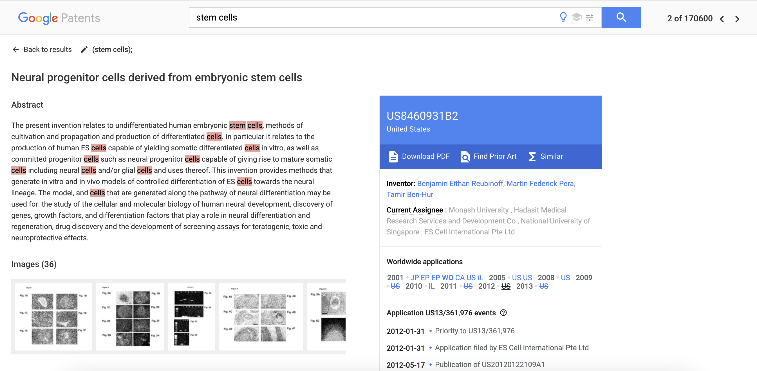Viewport: 757px width, 371px height.
Task: Run the search using the magnifier button
Action: pos(621,17)
